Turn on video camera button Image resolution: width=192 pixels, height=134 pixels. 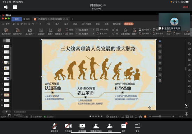pyautogui.click(x=68, y=127)
